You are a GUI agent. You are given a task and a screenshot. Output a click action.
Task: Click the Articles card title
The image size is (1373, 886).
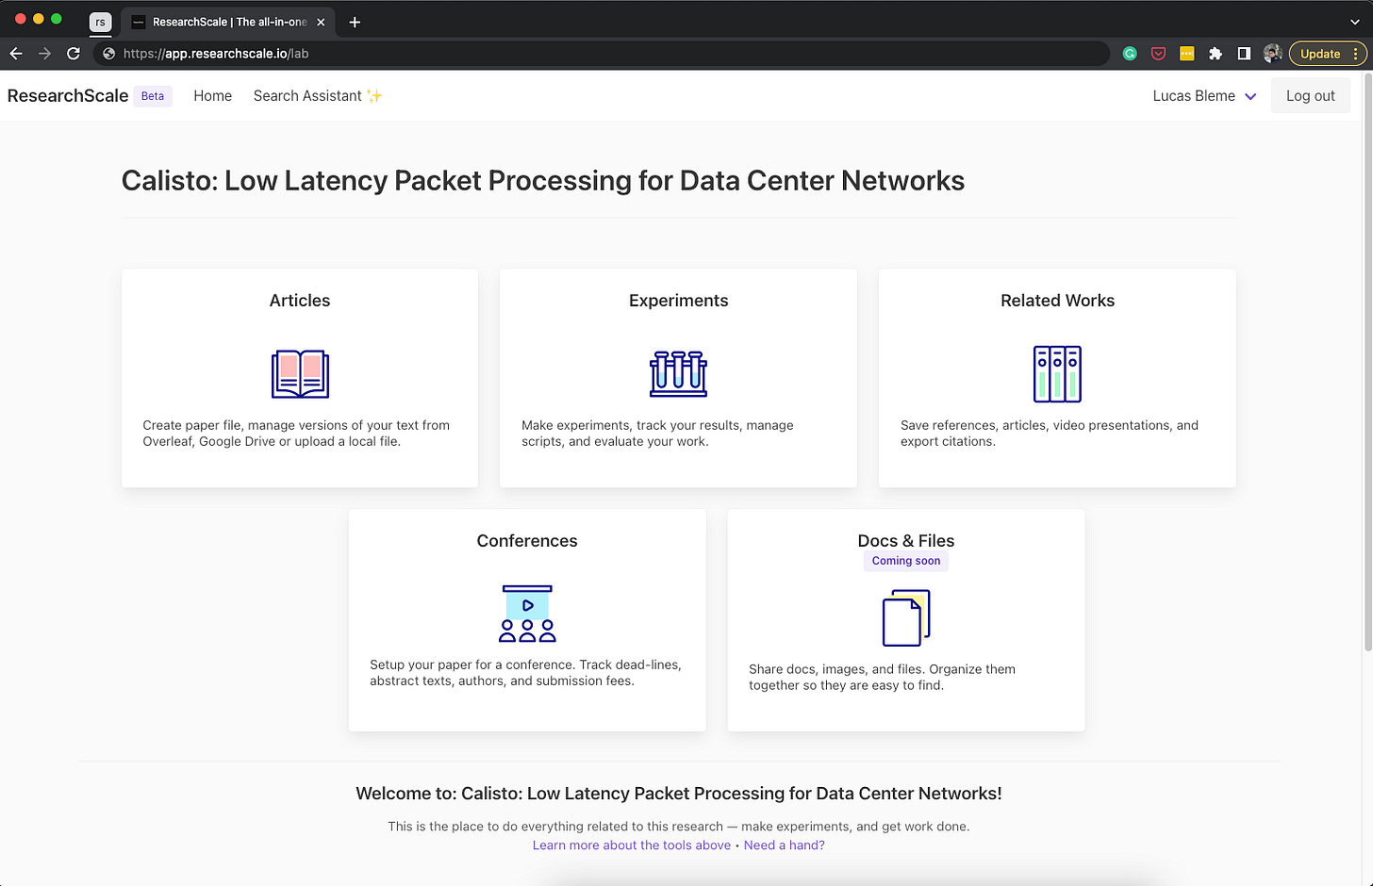(x=300, y=301)
